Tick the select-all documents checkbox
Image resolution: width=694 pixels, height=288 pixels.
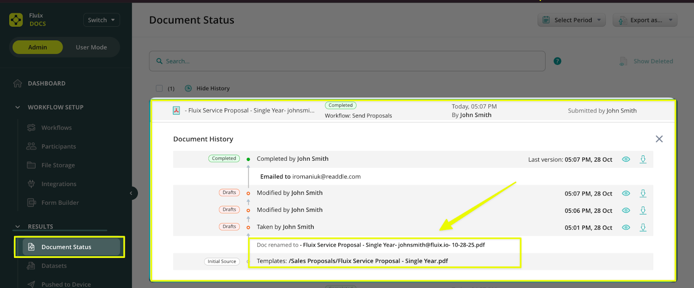click(x=159, y=88)
